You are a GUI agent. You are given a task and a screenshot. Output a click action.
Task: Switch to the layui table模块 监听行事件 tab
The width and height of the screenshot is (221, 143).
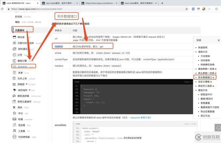point(60,3)
